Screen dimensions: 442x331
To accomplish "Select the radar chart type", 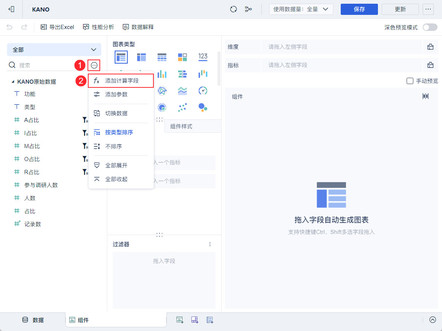I will pyautogui.click(x=162, y=91).
